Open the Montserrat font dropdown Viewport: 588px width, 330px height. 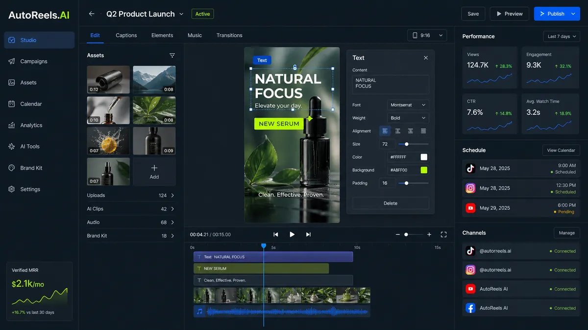coord(408,105)
